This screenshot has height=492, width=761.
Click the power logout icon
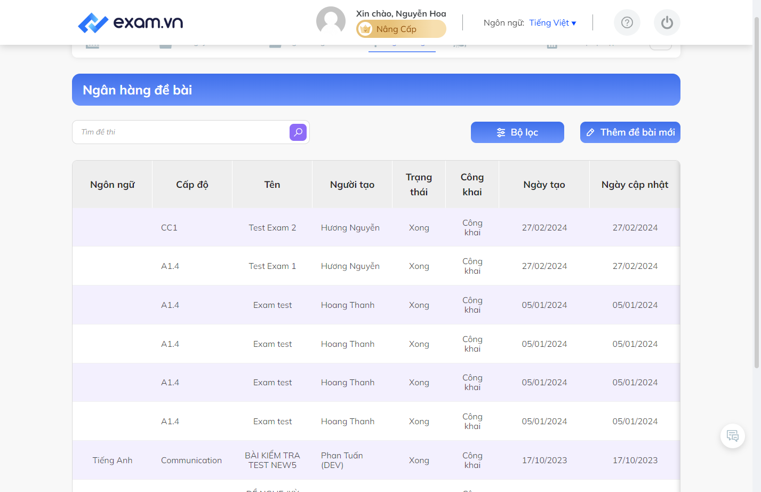(x=667, y=22)
